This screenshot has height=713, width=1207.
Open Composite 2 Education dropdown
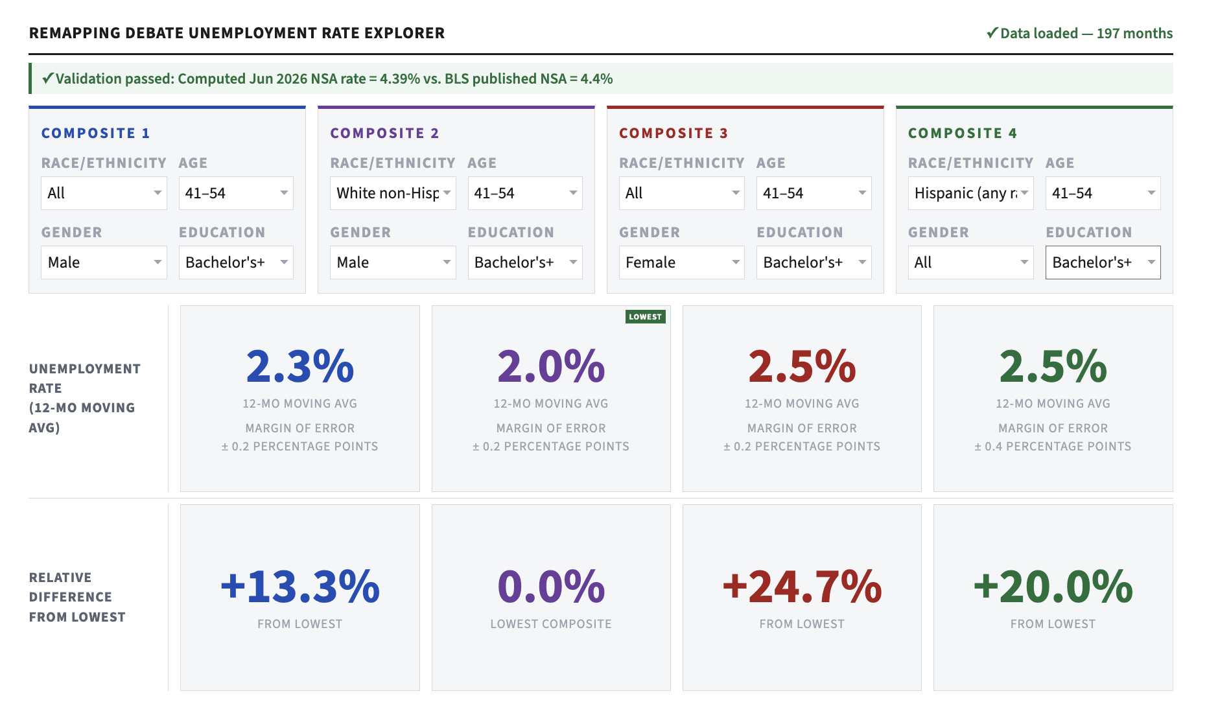tap(525, 263)
